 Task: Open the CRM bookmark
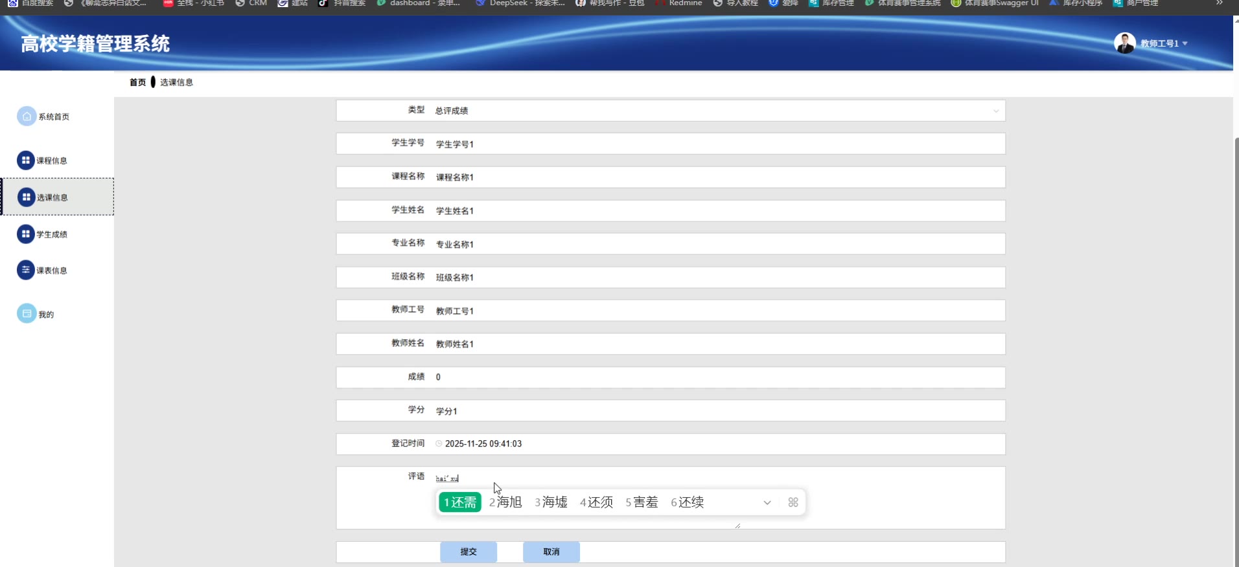(251, 3)
